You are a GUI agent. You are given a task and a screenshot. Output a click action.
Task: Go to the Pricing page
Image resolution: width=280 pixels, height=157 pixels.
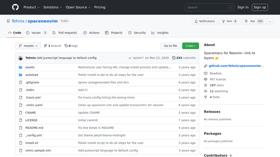[100, 7]
